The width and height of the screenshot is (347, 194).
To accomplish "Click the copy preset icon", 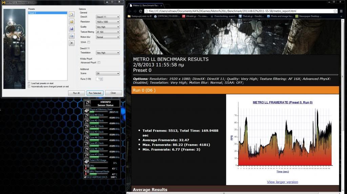I will pyautogui.click(x=72, y=36).
